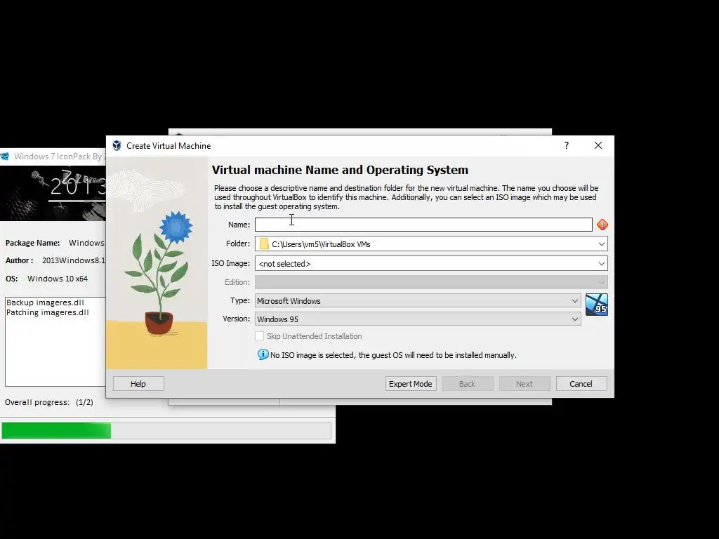The width and height of the screenshot is (719, 539).
Task: Expand the Version dropdown showing Windows 95
Action: tap(418, 319)
